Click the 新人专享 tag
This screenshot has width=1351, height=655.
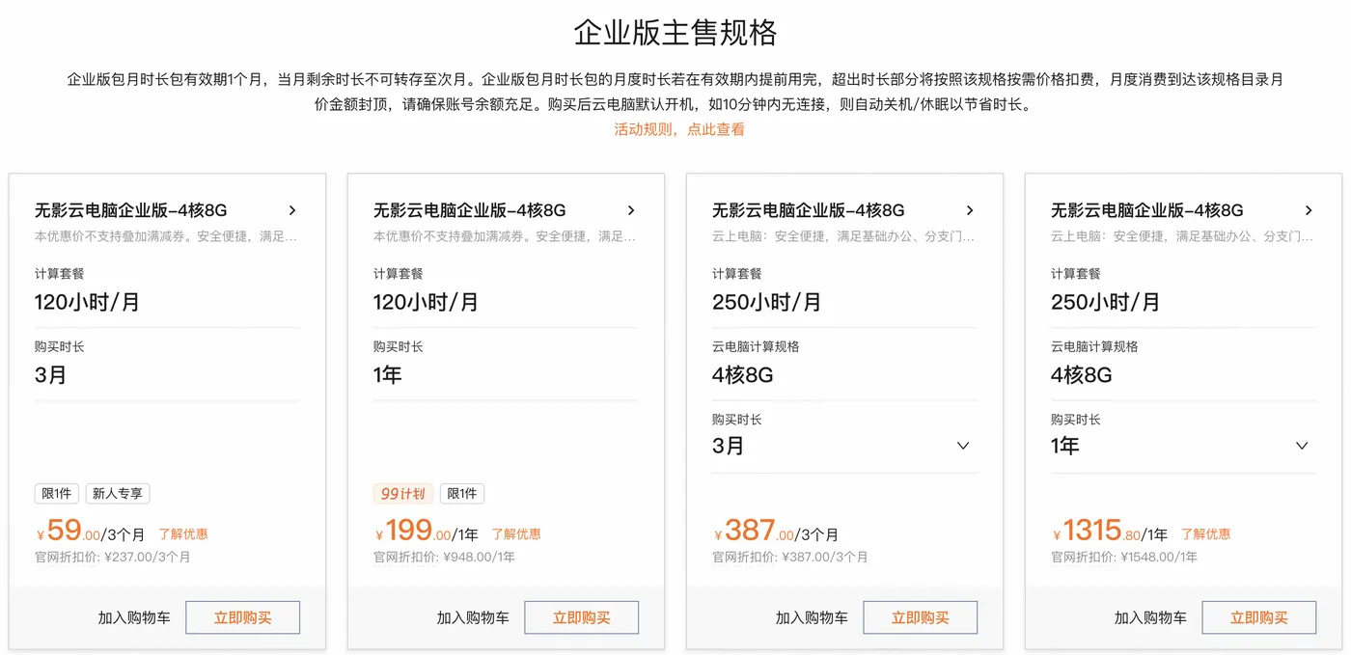[x=118, y=494]
